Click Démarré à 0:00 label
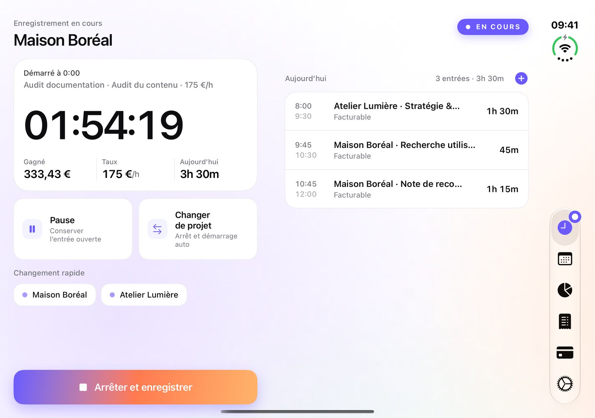595x418 pixels. point(52,73)
